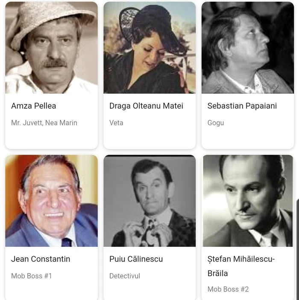
Task: Click blank area of Veta card
Action: tap(149, 138)
